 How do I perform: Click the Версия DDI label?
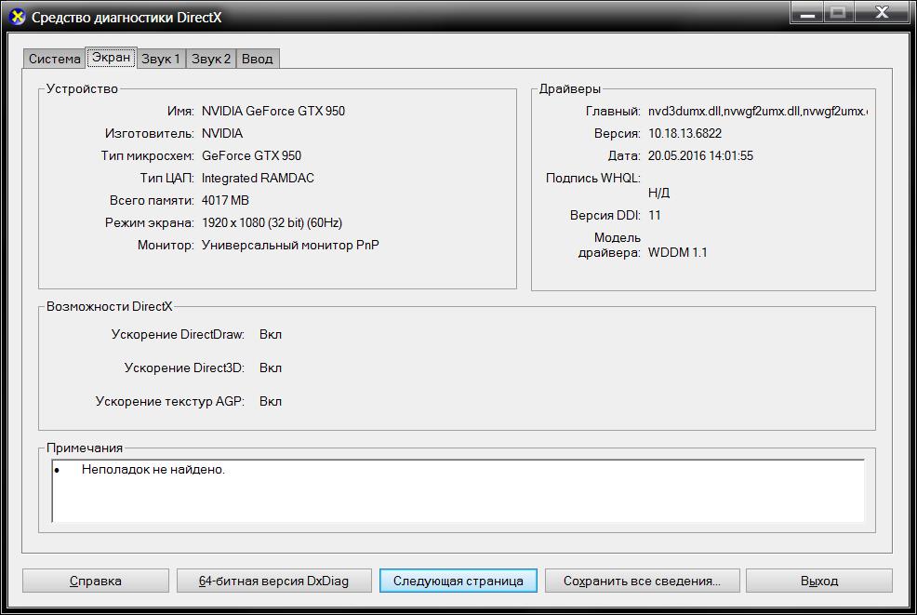[605, 215]
